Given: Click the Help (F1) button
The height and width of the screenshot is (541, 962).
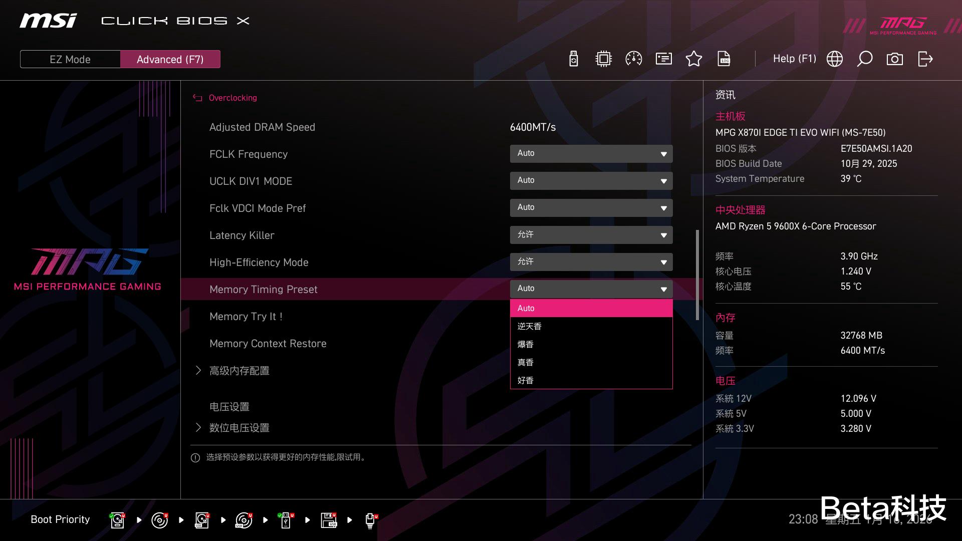Looking at the screenshot, I should click(x=794, y=59).
